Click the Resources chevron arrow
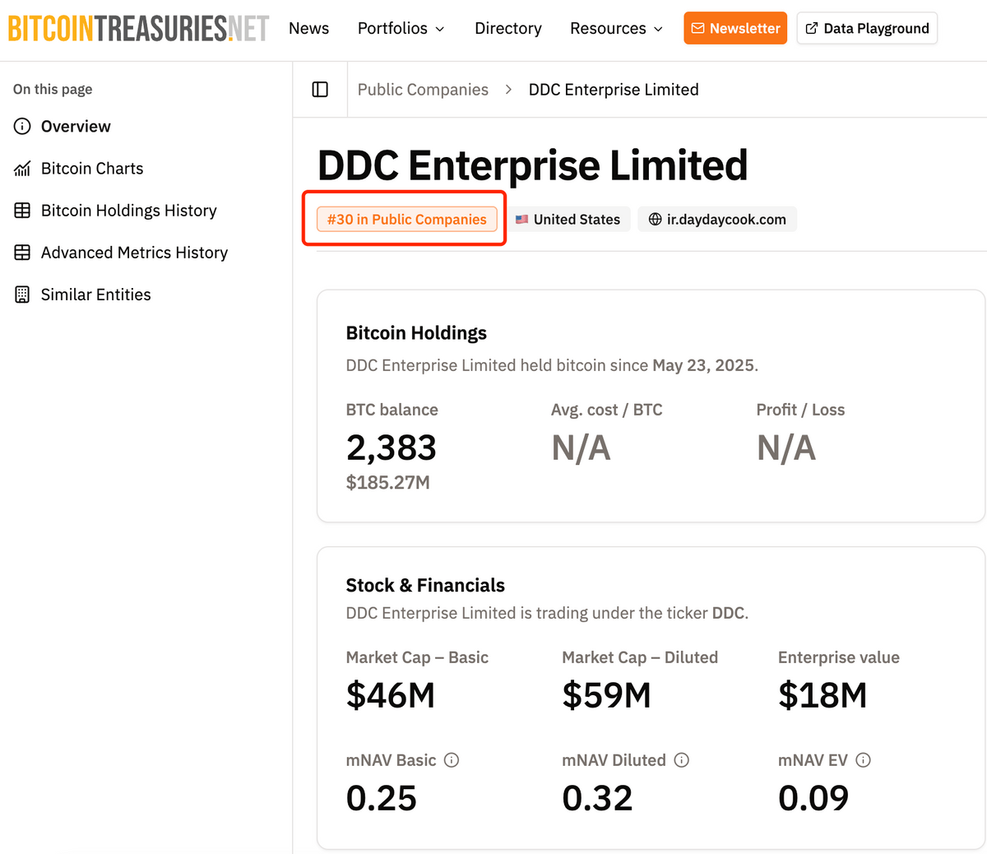 tap(658, 29)
